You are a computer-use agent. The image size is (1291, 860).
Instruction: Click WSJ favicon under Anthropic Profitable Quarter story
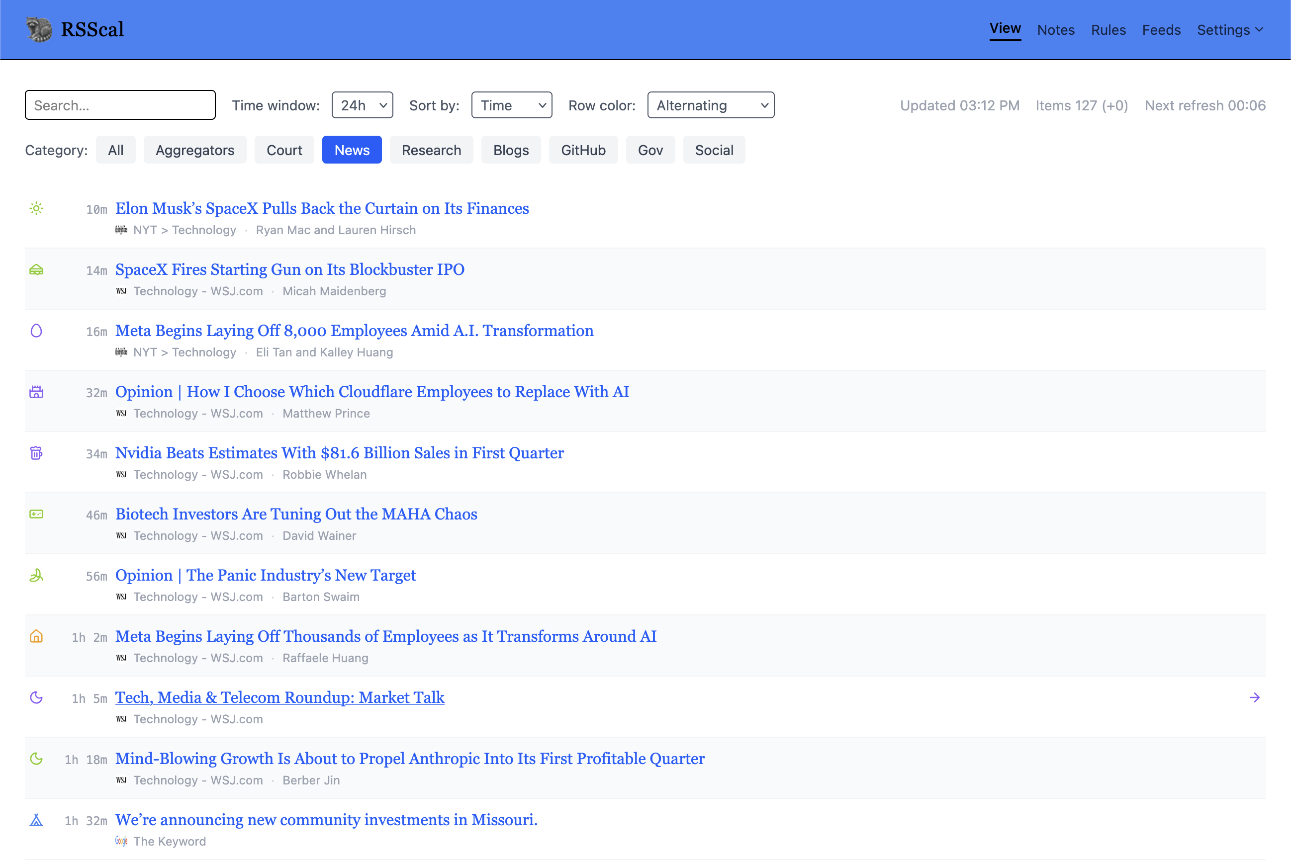[x=121, y=780]
